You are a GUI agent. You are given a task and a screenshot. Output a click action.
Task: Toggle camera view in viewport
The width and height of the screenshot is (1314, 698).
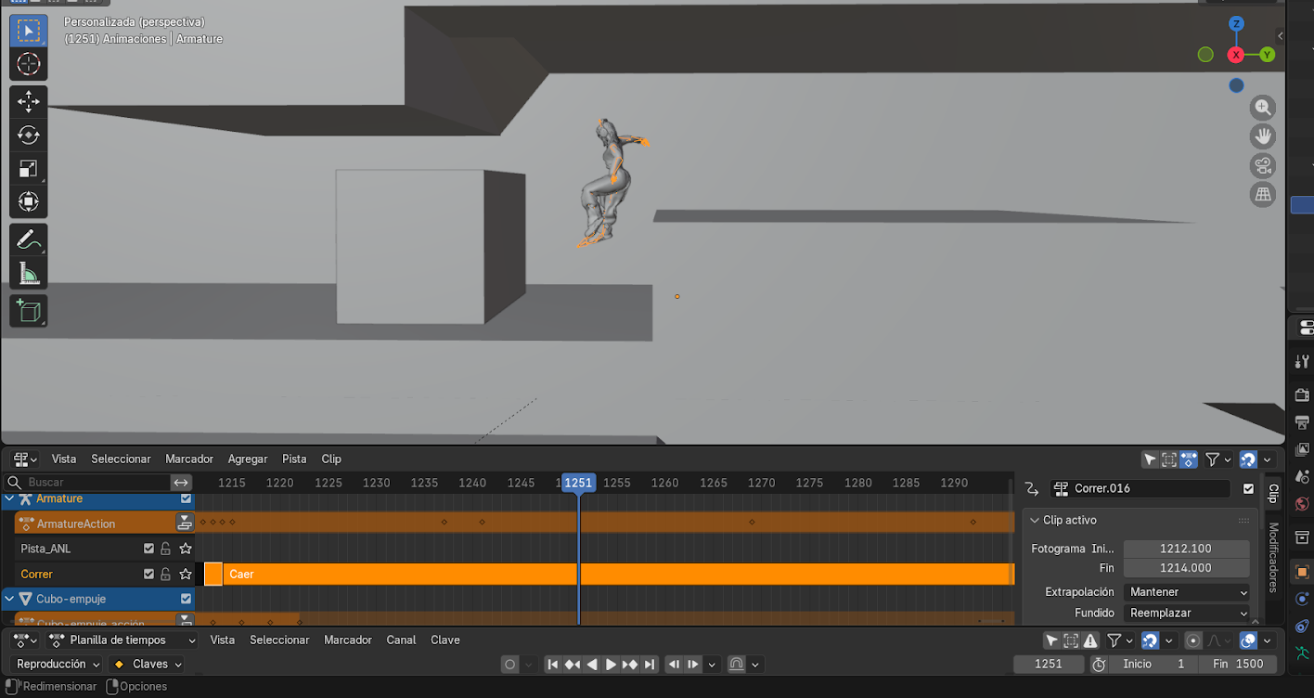(1262, 166)
